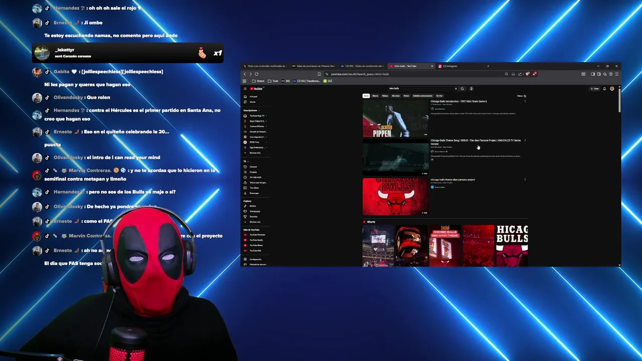Open options menu for alan parsons project video
Screen dimensions: 642x361
point(525,179)
